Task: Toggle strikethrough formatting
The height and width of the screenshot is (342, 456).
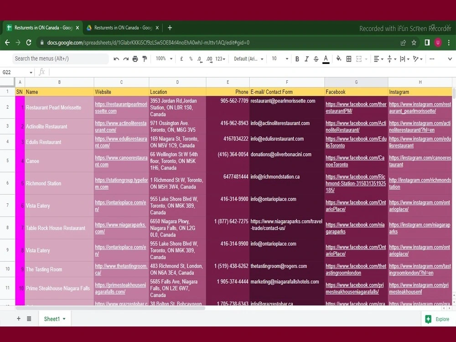Action: pos(316,59)
